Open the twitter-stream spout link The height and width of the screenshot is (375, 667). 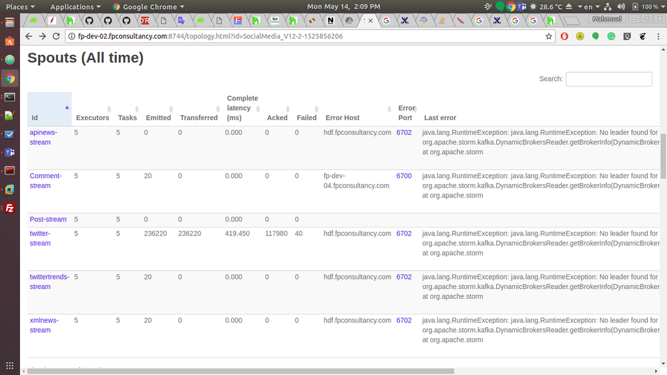pos(40,238)
